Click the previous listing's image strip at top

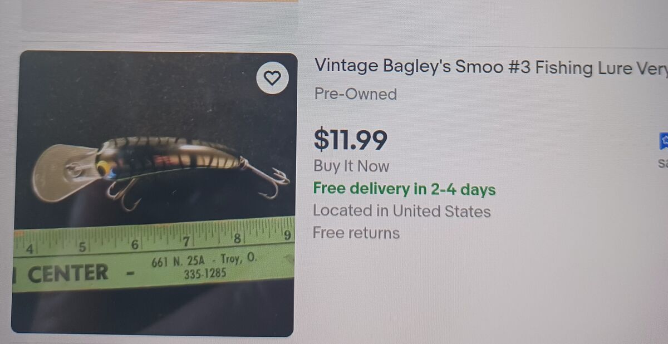(x=160, y=16)
